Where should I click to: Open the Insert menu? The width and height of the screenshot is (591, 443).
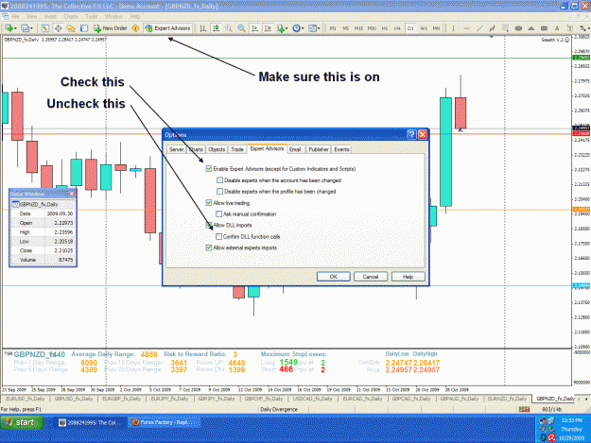coord(50,17)
